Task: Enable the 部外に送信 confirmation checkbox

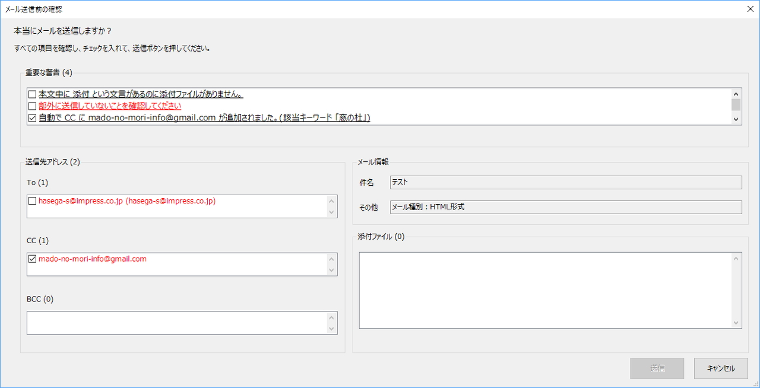Action: pyautogui.click(x=32, y=106)
